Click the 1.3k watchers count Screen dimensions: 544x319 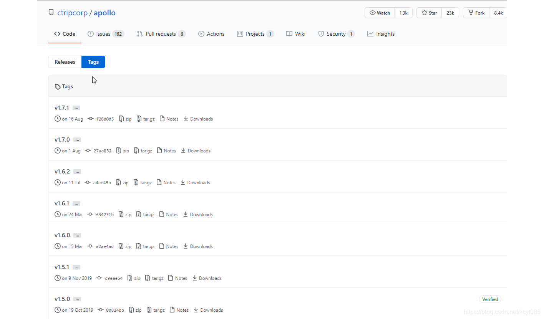pyautogui.click(x=403, y=13)
